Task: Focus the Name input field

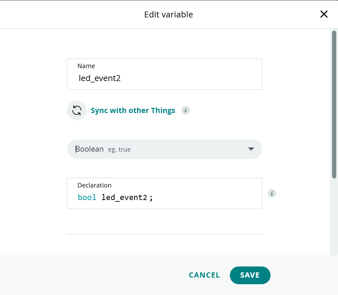Action: click(x=181, y=78)
